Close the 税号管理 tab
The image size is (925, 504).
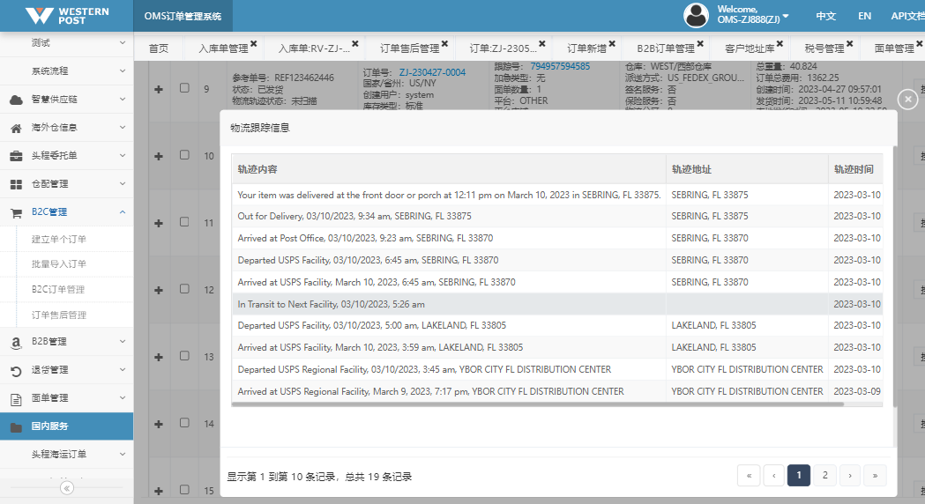(x=849, y=43)
